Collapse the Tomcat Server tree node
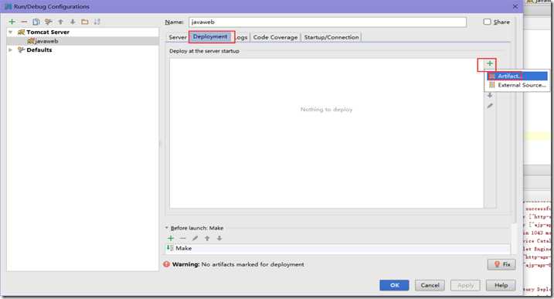Image resolution: width=554 pixels, height=299 pixels. [11, 32]
